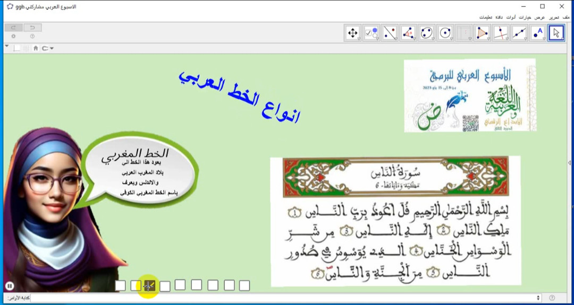The height and width of the screenshot is (305, 574).
Task: Open settings via the gear icon
Action: tap(13, 36)
